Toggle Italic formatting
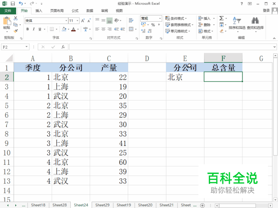278x208 pixels. pyautogui.click(x=34, y=29)
